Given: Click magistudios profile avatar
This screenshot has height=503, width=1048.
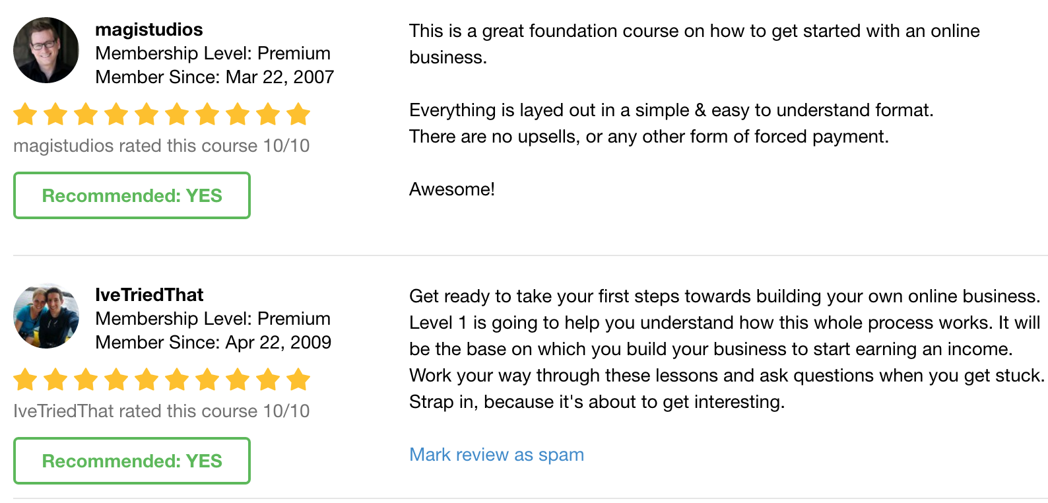Looking at the screenshot, I should (46, 51).
